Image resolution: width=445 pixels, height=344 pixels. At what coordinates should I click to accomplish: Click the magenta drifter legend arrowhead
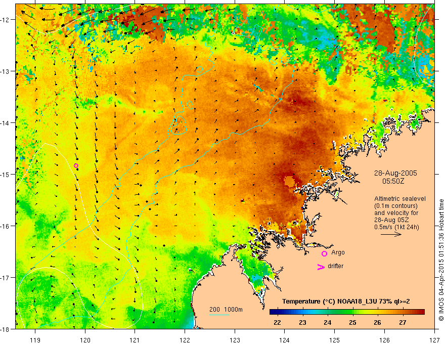[321, 267]
